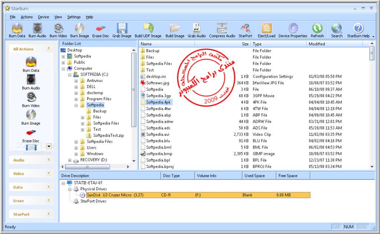Open the Help menu
Image resolution: width=380 pixels, height=234 pixels.
89,17
